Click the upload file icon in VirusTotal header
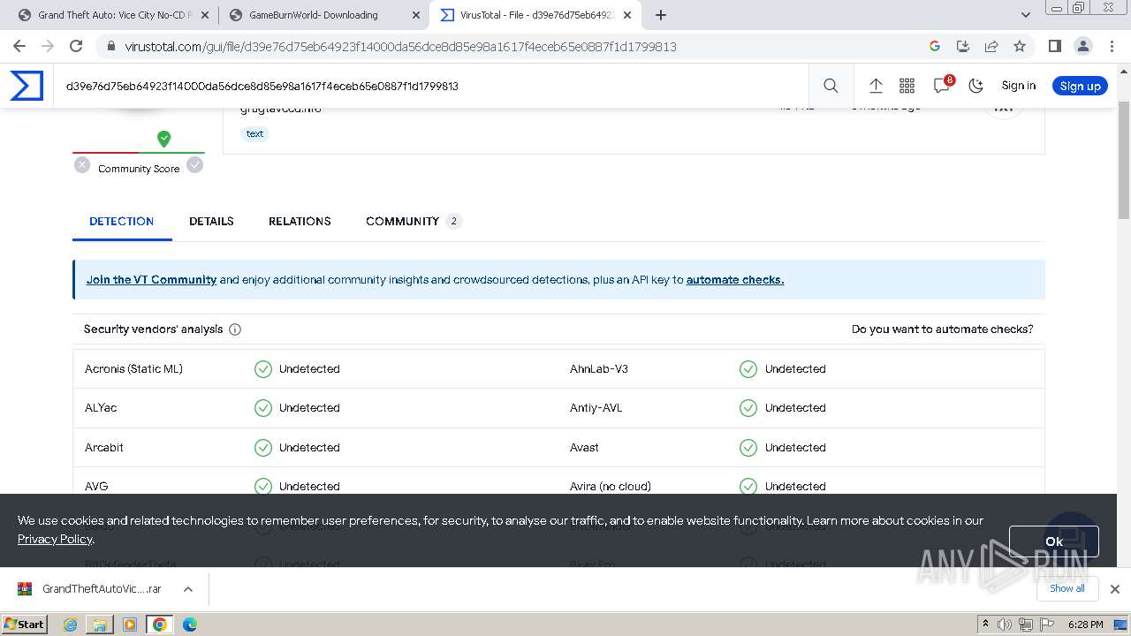Image resolution: width=1131 pixels, height=636 pixels. (876, 86)
